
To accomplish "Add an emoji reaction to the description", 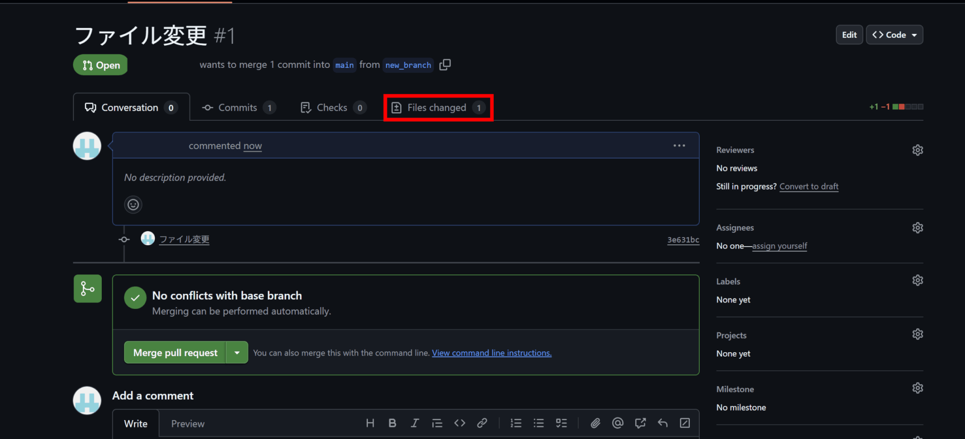I will (x=133, y=205).
